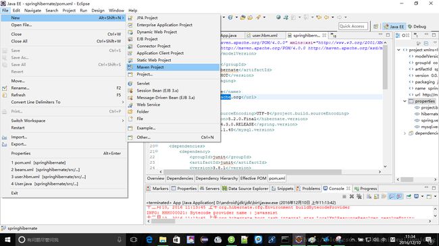Expand the dependencies outline node
Viewport: 439px width, 246px height.
[x=405, y=133]
